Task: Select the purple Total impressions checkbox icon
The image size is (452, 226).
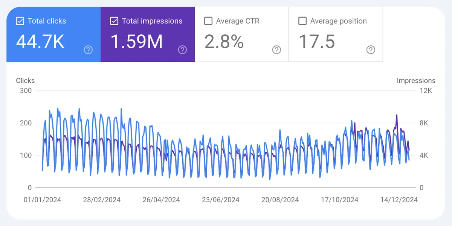Action: pyautogui.click(x=114, y=21)
